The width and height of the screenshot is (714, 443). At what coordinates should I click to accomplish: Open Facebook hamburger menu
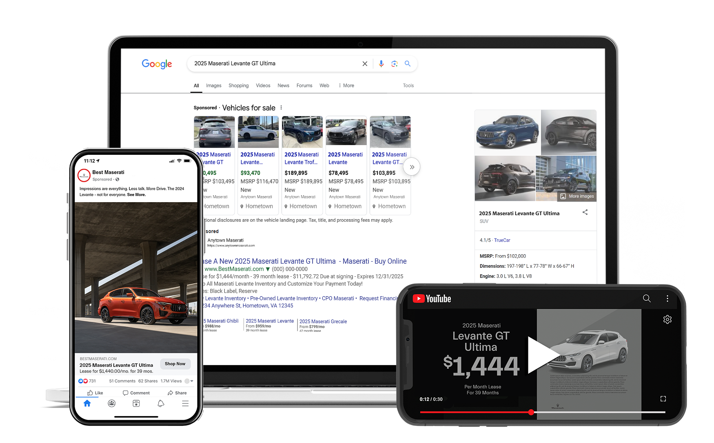(185, 403)
